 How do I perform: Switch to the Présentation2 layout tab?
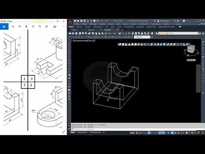tap(95, 132)
